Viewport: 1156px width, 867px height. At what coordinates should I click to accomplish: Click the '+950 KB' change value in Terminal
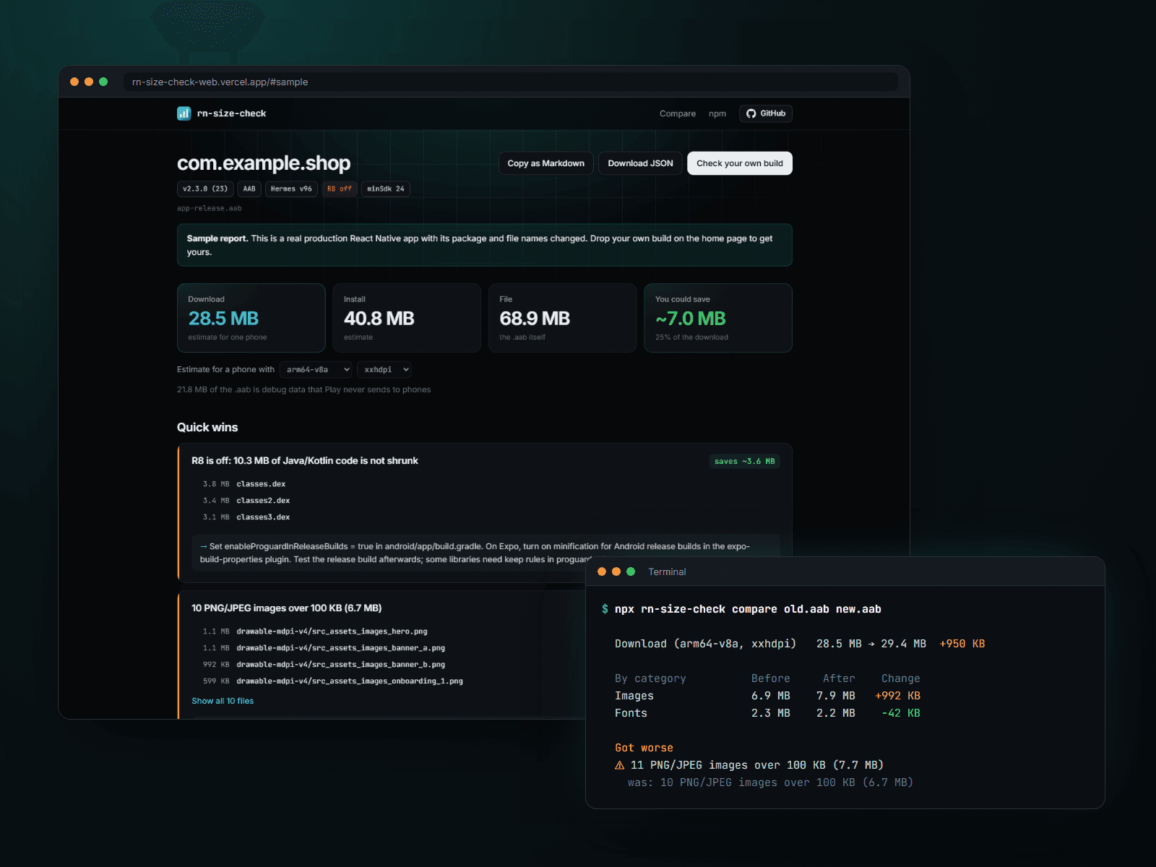click(962, 644)
